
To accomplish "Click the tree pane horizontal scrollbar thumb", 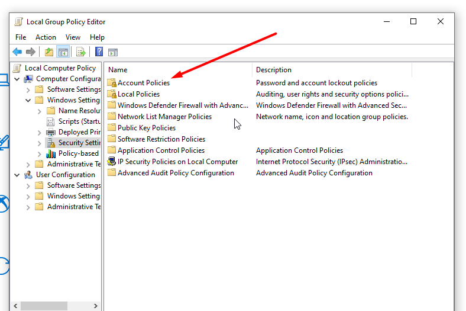I will click(x=44, y=306).
